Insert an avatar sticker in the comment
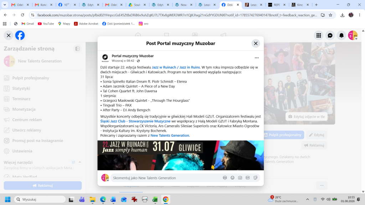Viewport: 365px width, 205px height. [225, 178]
